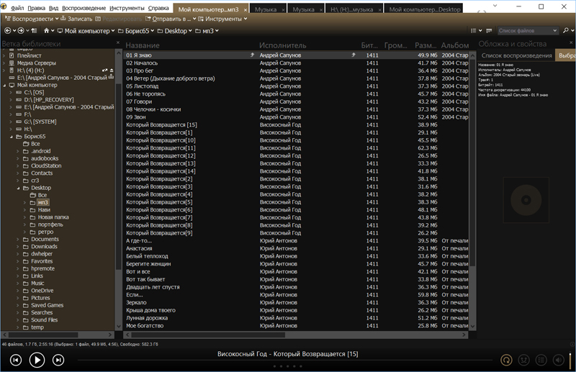
Task: Collapse the Борис65 tree node
Action: click(x=11, y=137)
